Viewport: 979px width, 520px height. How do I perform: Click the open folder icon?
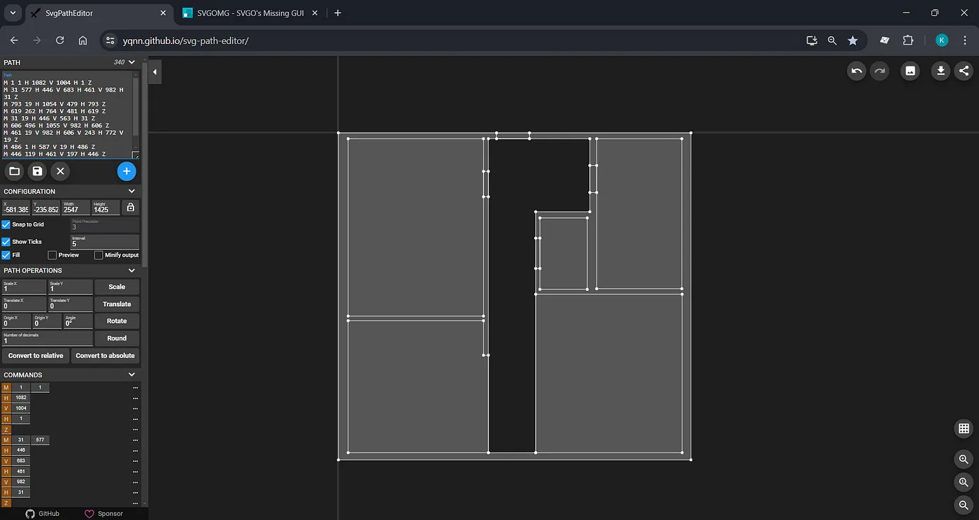(x=14, y=171)
